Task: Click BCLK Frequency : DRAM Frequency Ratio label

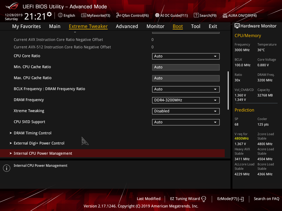Action: [x=50, y=89]
